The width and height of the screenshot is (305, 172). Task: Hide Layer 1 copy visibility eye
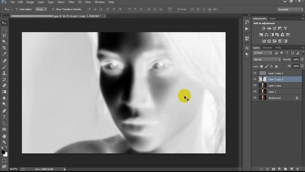[x=255, y=86]
